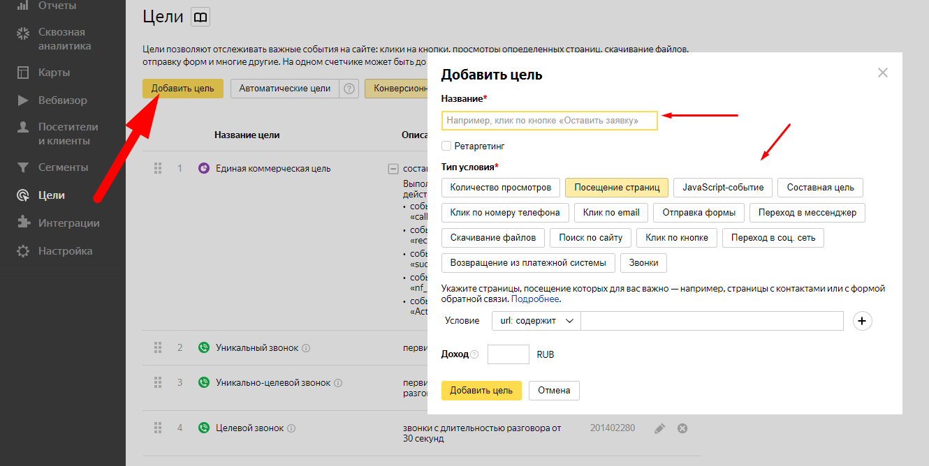Click the Сквозная аналитика snowflake icon
The height and width of the screenshot is (466, 929).
point(23,33)
